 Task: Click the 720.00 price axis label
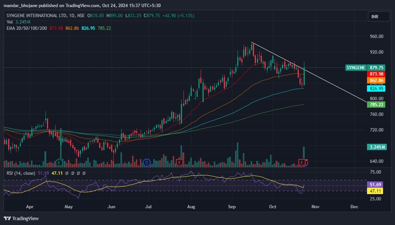[x=377, y=130]
